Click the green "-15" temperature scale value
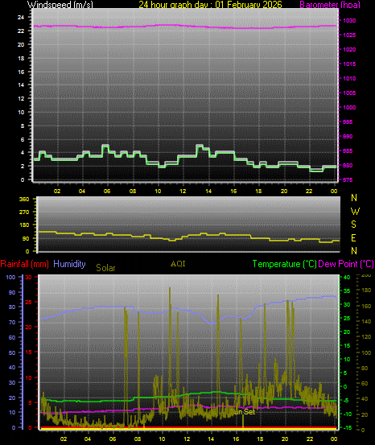Screen dimensions: 375x445 (x=348, y=427)
